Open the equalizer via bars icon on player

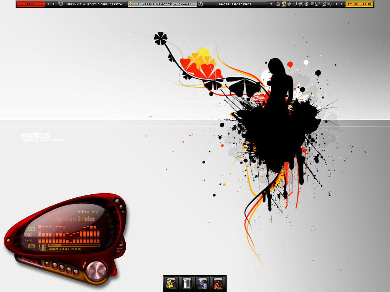click(x=120, y=244)
